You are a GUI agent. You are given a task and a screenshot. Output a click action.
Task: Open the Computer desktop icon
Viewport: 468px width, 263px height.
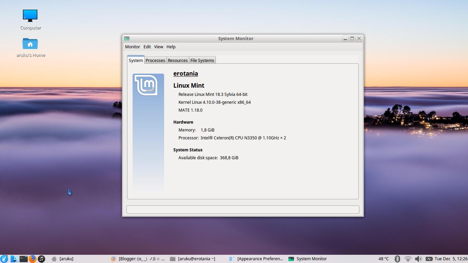click(x=30, y=15)
